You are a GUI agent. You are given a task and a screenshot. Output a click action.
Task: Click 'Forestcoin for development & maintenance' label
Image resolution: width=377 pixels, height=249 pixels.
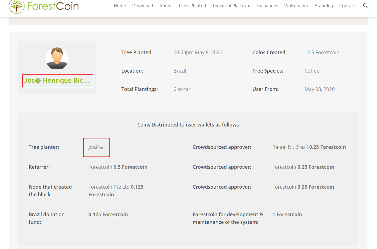(x=228, y=218)
